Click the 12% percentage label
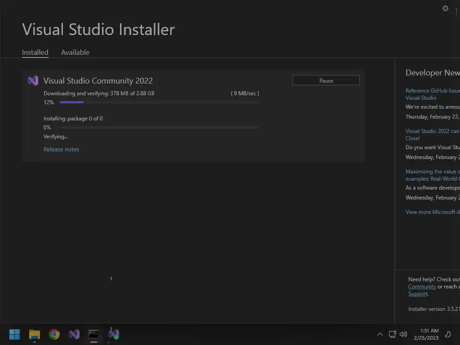The width and height of the screenshot is (460, 345). point(49,102)
